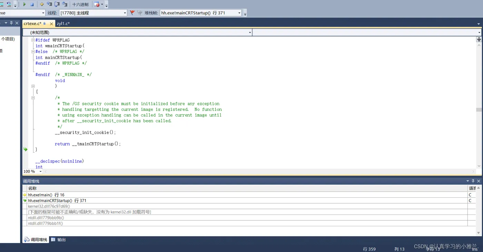Click the 行 359 status bar indicator
Viewport: 483px width, 252px height.
tap(369, 249)
